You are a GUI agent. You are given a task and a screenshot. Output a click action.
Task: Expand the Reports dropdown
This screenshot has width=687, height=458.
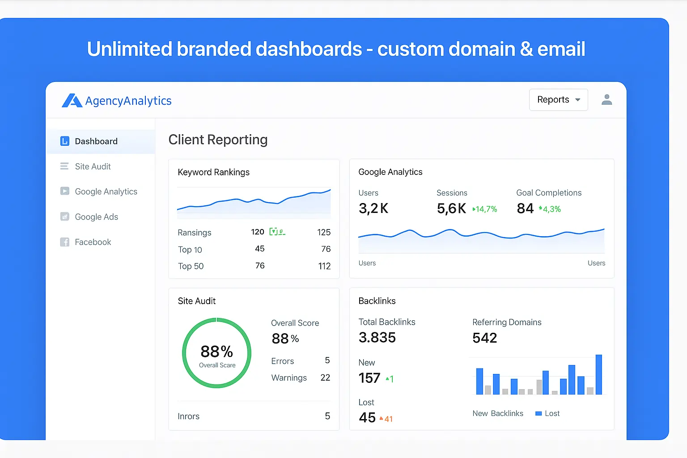tap(558, 100)
